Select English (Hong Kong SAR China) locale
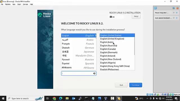 point(117,66)
